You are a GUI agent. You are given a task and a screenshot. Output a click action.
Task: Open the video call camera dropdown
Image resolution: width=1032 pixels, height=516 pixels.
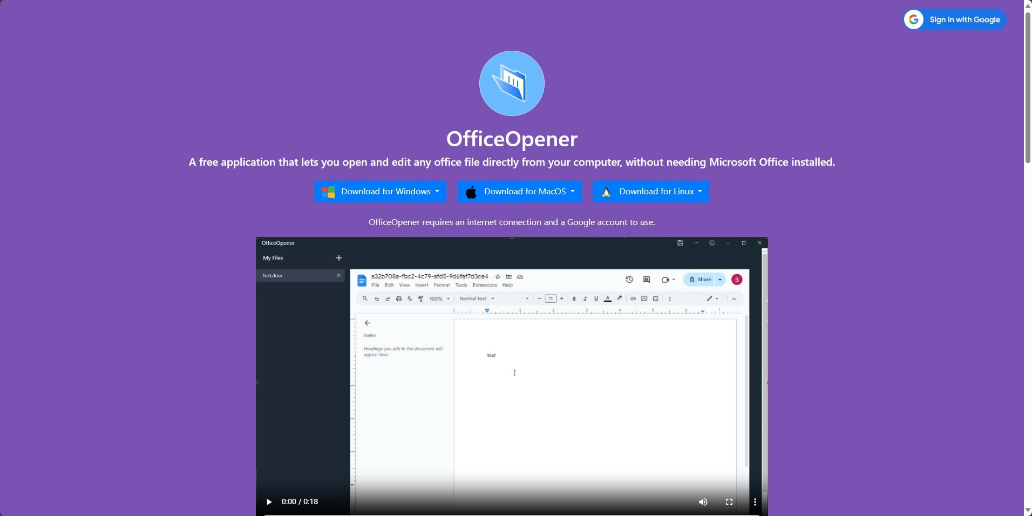[x=668, y=280]
